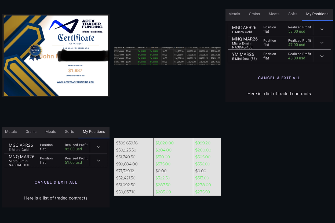Click the Apex Trader Funding logo
The image size is (335, 223).
[76, 25]
